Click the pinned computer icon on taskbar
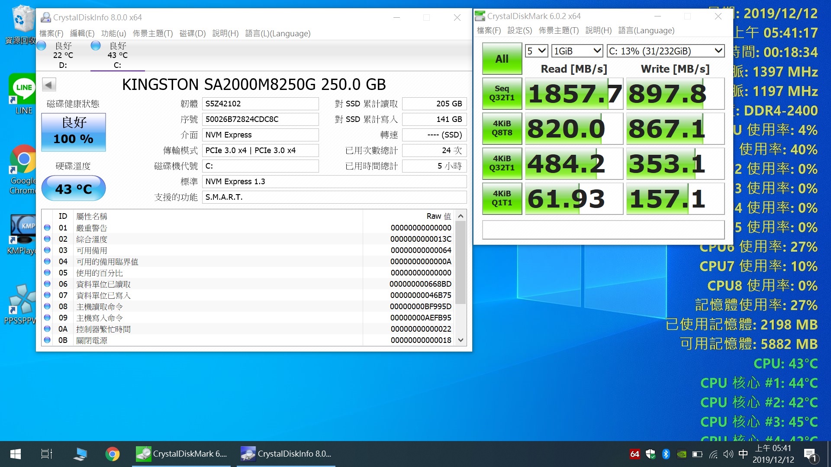The width and height of the screenshot is (831, 467). point(80,454)
